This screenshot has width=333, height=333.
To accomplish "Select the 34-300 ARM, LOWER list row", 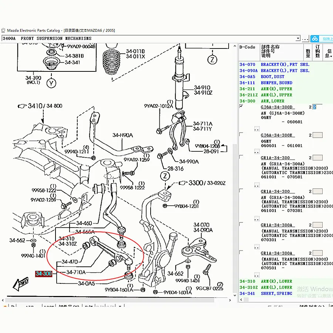I will (x=286, y=101).
